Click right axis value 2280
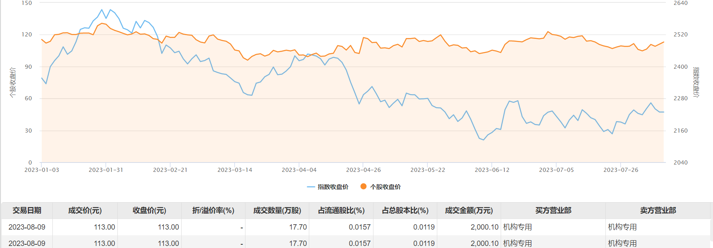 click(681, 98)
